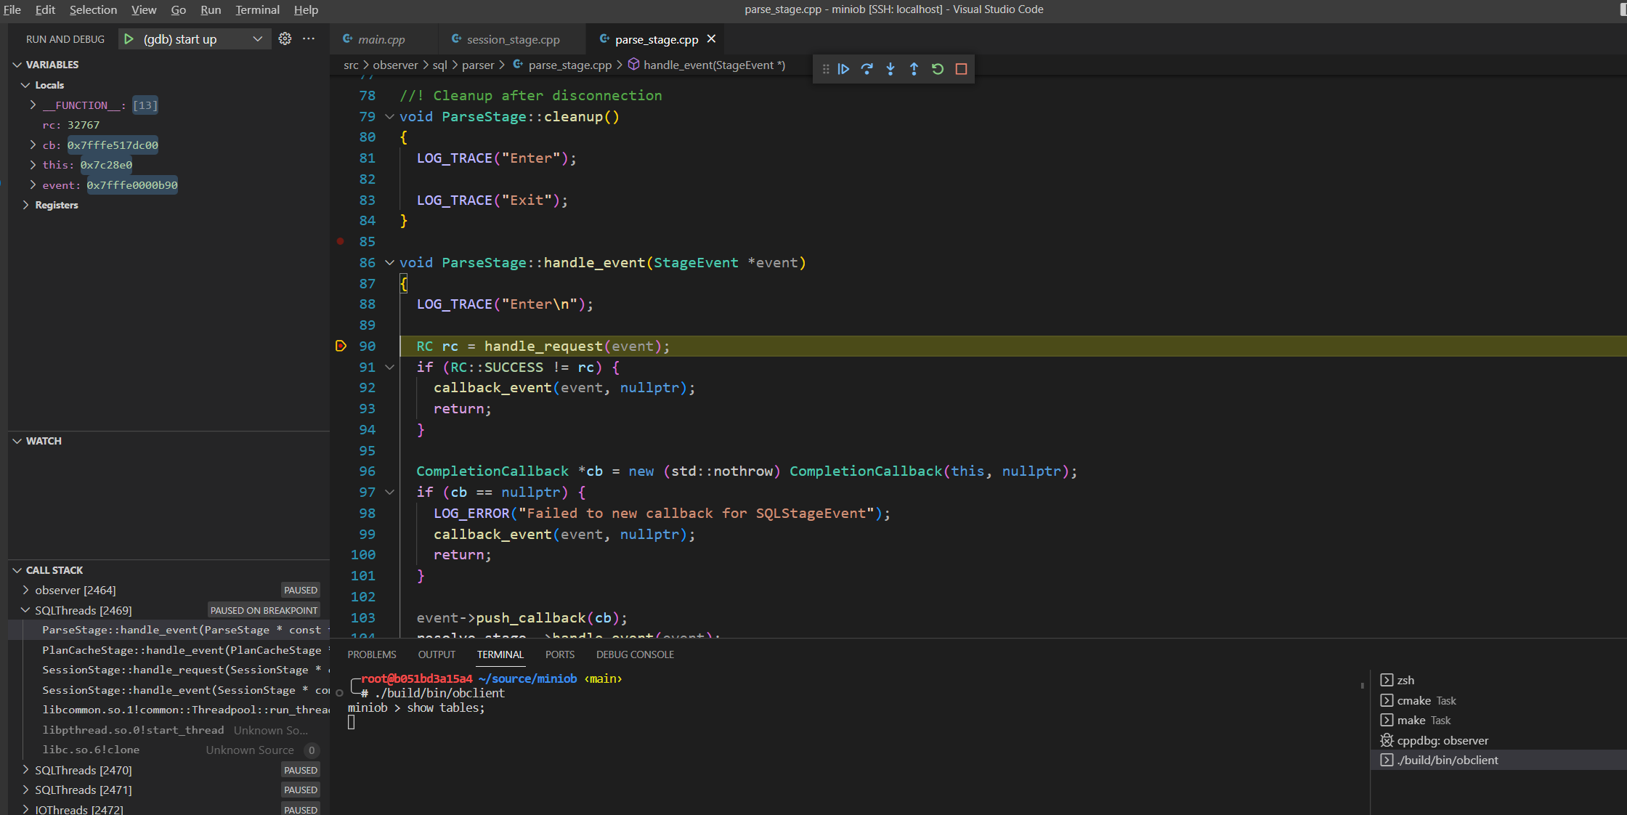The width and height of the screenshot is (1627, 815).
Task: Click the session_stage.cpp editor tab
Action: (x=511, y=38)
